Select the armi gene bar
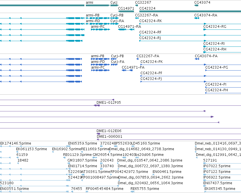The height and width of the screenshot is (193, 241). 98,5
